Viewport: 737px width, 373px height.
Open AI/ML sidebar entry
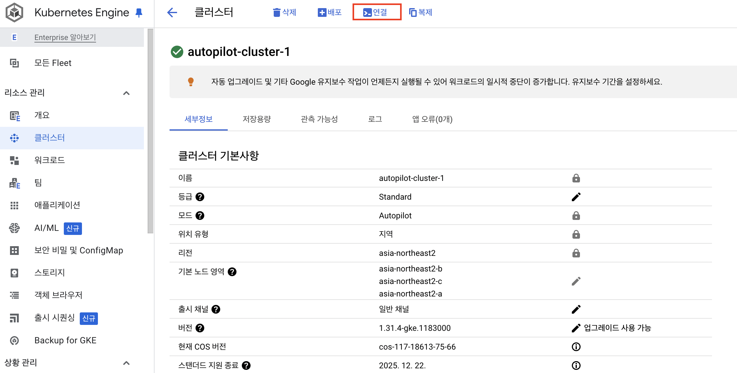pyautogui.click(x=47, y=228)
